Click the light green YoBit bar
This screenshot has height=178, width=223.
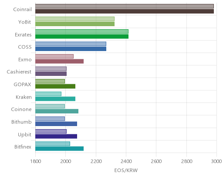(75, 19)
